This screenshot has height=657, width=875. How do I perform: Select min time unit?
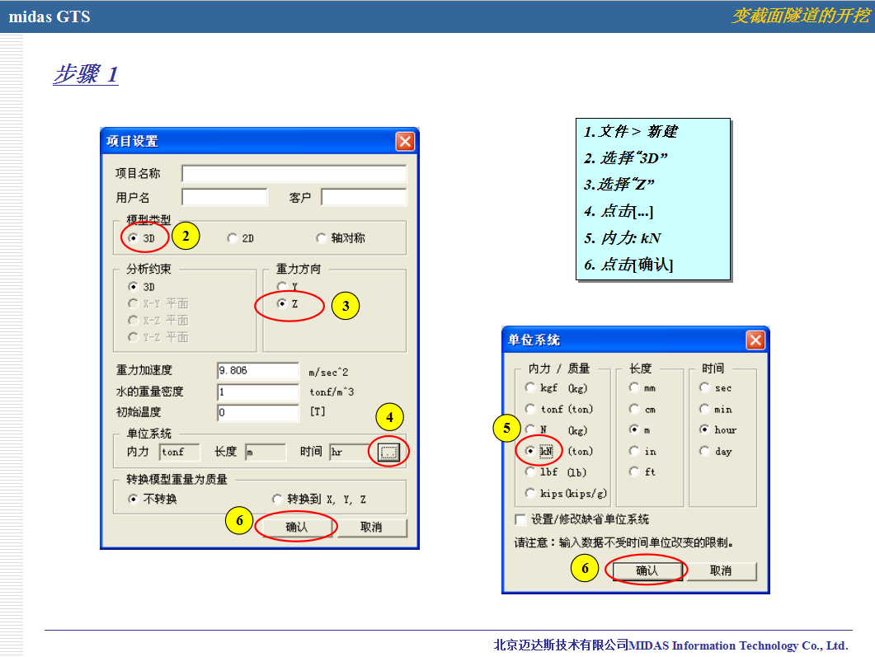[704, 409]
